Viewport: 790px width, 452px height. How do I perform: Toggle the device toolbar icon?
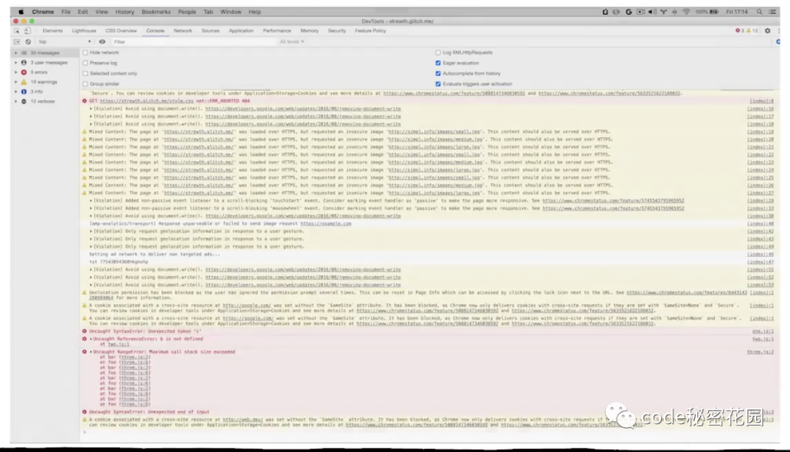pos(27,31)
